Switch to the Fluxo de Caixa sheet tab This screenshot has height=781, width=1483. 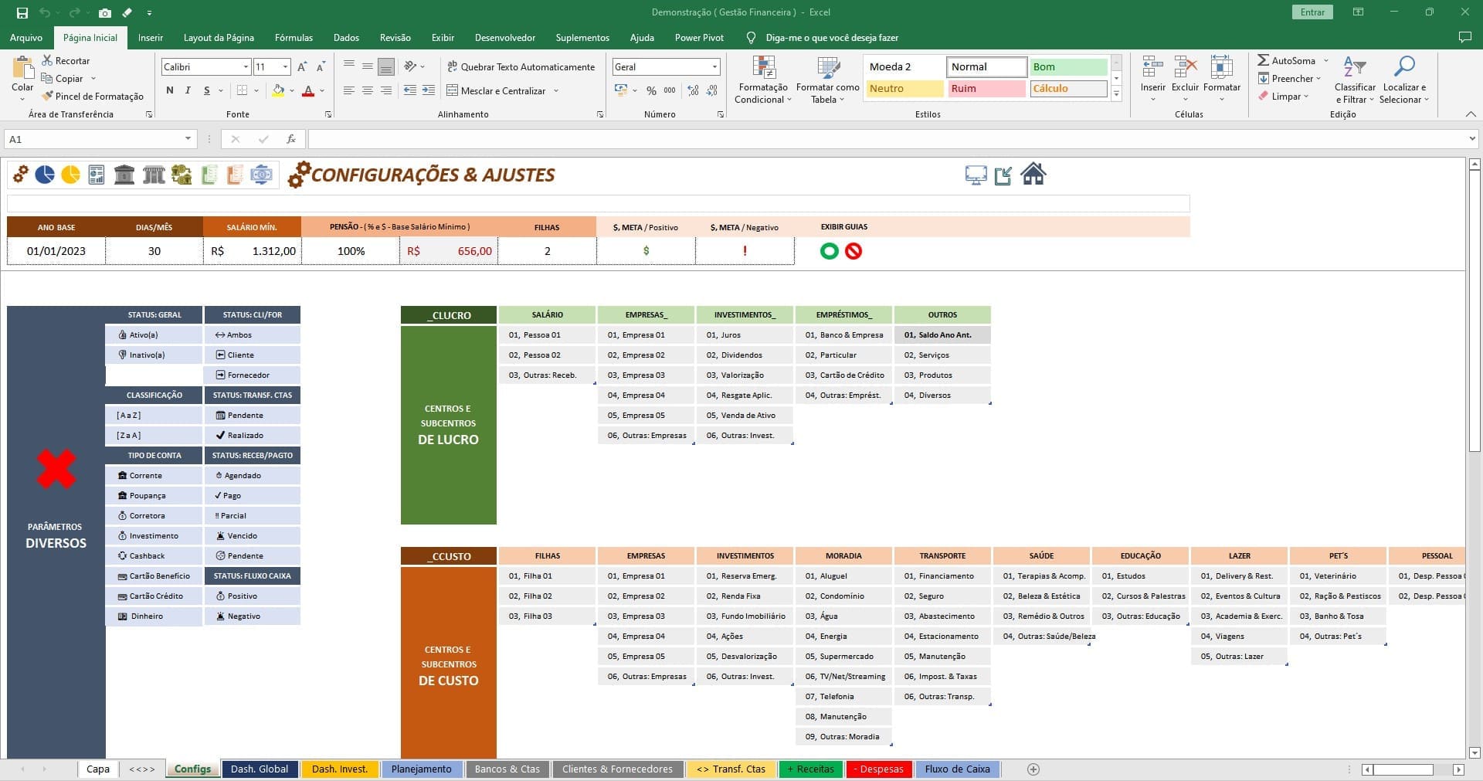pyautogui.click(x=958, y=769)
